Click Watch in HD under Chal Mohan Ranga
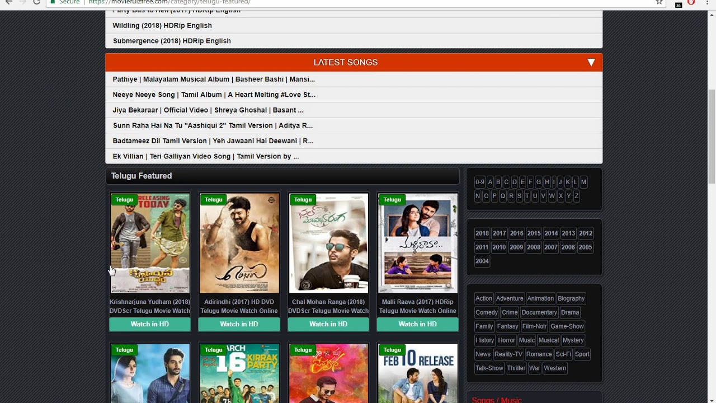The height and width of the screenshot is (403, 716). [x=328, y=324]
